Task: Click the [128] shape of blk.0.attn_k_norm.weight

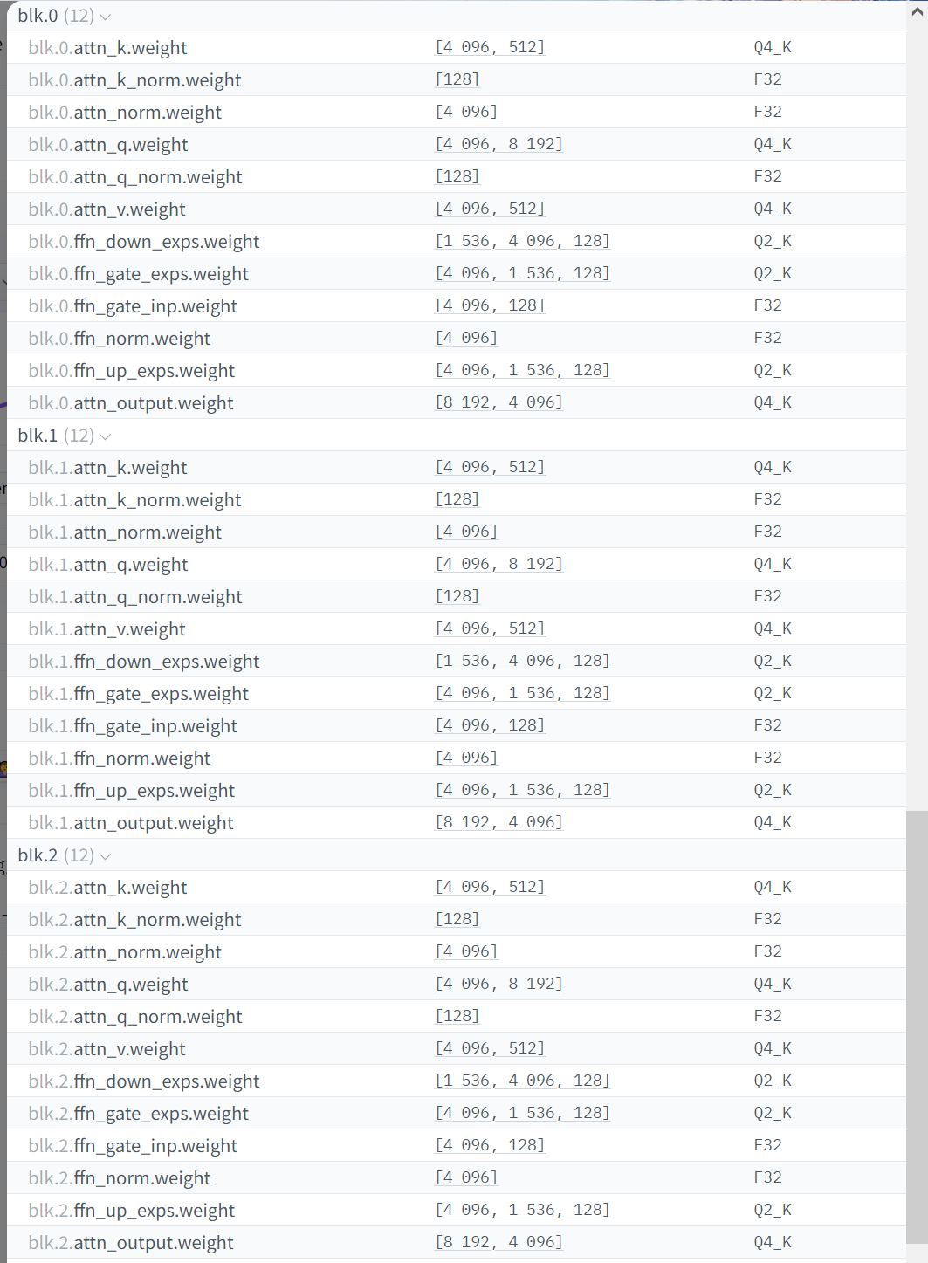Action: [457, 79]
